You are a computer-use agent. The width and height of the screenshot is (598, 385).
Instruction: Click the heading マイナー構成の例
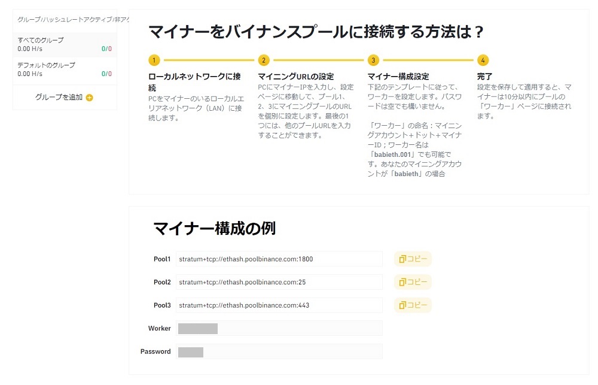coord(214,228)
